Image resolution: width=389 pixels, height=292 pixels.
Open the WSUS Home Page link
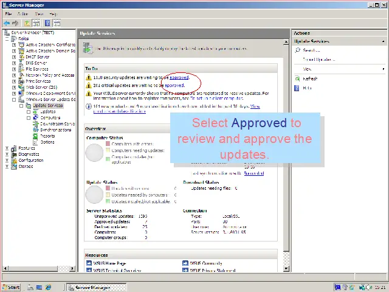point(109,263)
